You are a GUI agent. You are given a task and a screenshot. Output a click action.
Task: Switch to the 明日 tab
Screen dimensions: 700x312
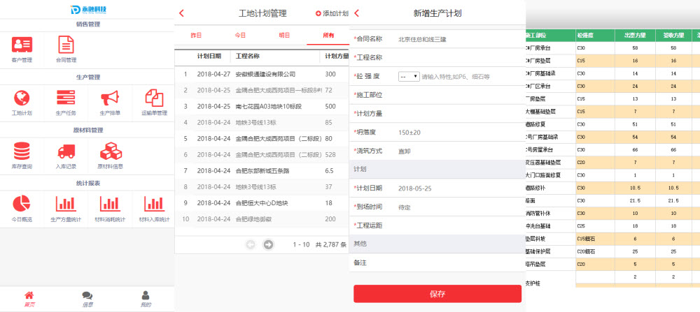284,35
